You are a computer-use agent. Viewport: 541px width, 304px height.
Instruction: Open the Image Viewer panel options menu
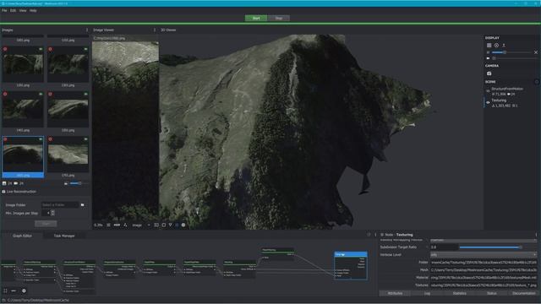coord(154,30)
